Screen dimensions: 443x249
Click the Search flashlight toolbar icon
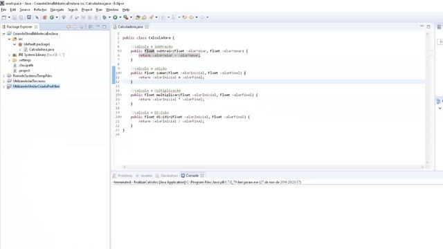(152, 17)
